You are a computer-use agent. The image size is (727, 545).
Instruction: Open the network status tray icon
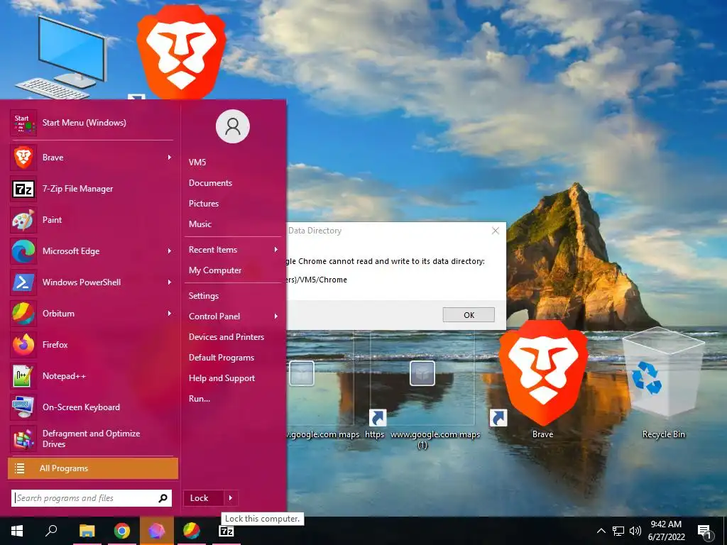pyautogui.click(x=618, y=531)
